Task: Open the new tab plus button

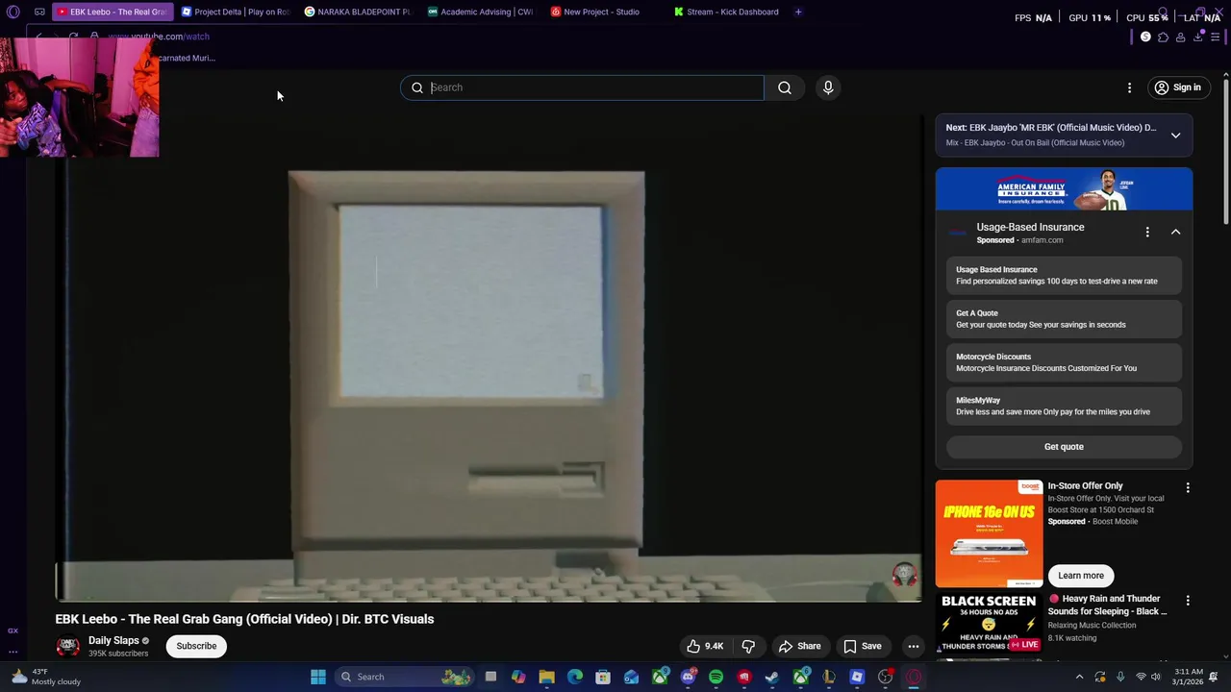Action: click(798, 12)
